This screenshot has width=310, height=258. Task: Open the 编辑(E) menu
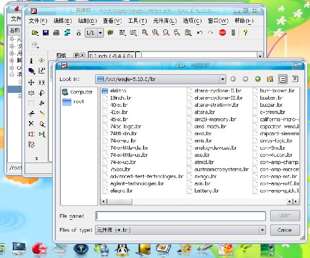pos(63,21)
